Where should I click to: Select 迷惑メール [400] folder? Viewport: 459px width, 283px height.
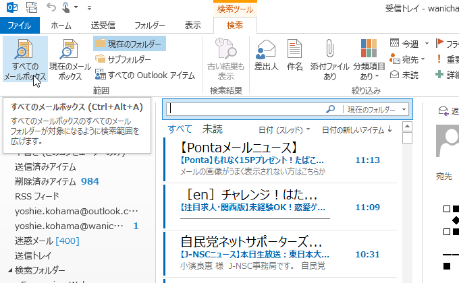[47, 241]
